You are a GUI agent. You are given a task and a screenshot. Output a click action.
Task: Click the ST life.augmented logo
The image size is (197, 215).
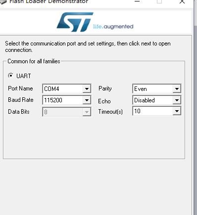(95, 22)
